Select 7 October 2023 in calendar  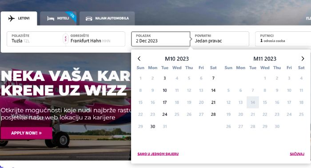click(x=213, y=78)
